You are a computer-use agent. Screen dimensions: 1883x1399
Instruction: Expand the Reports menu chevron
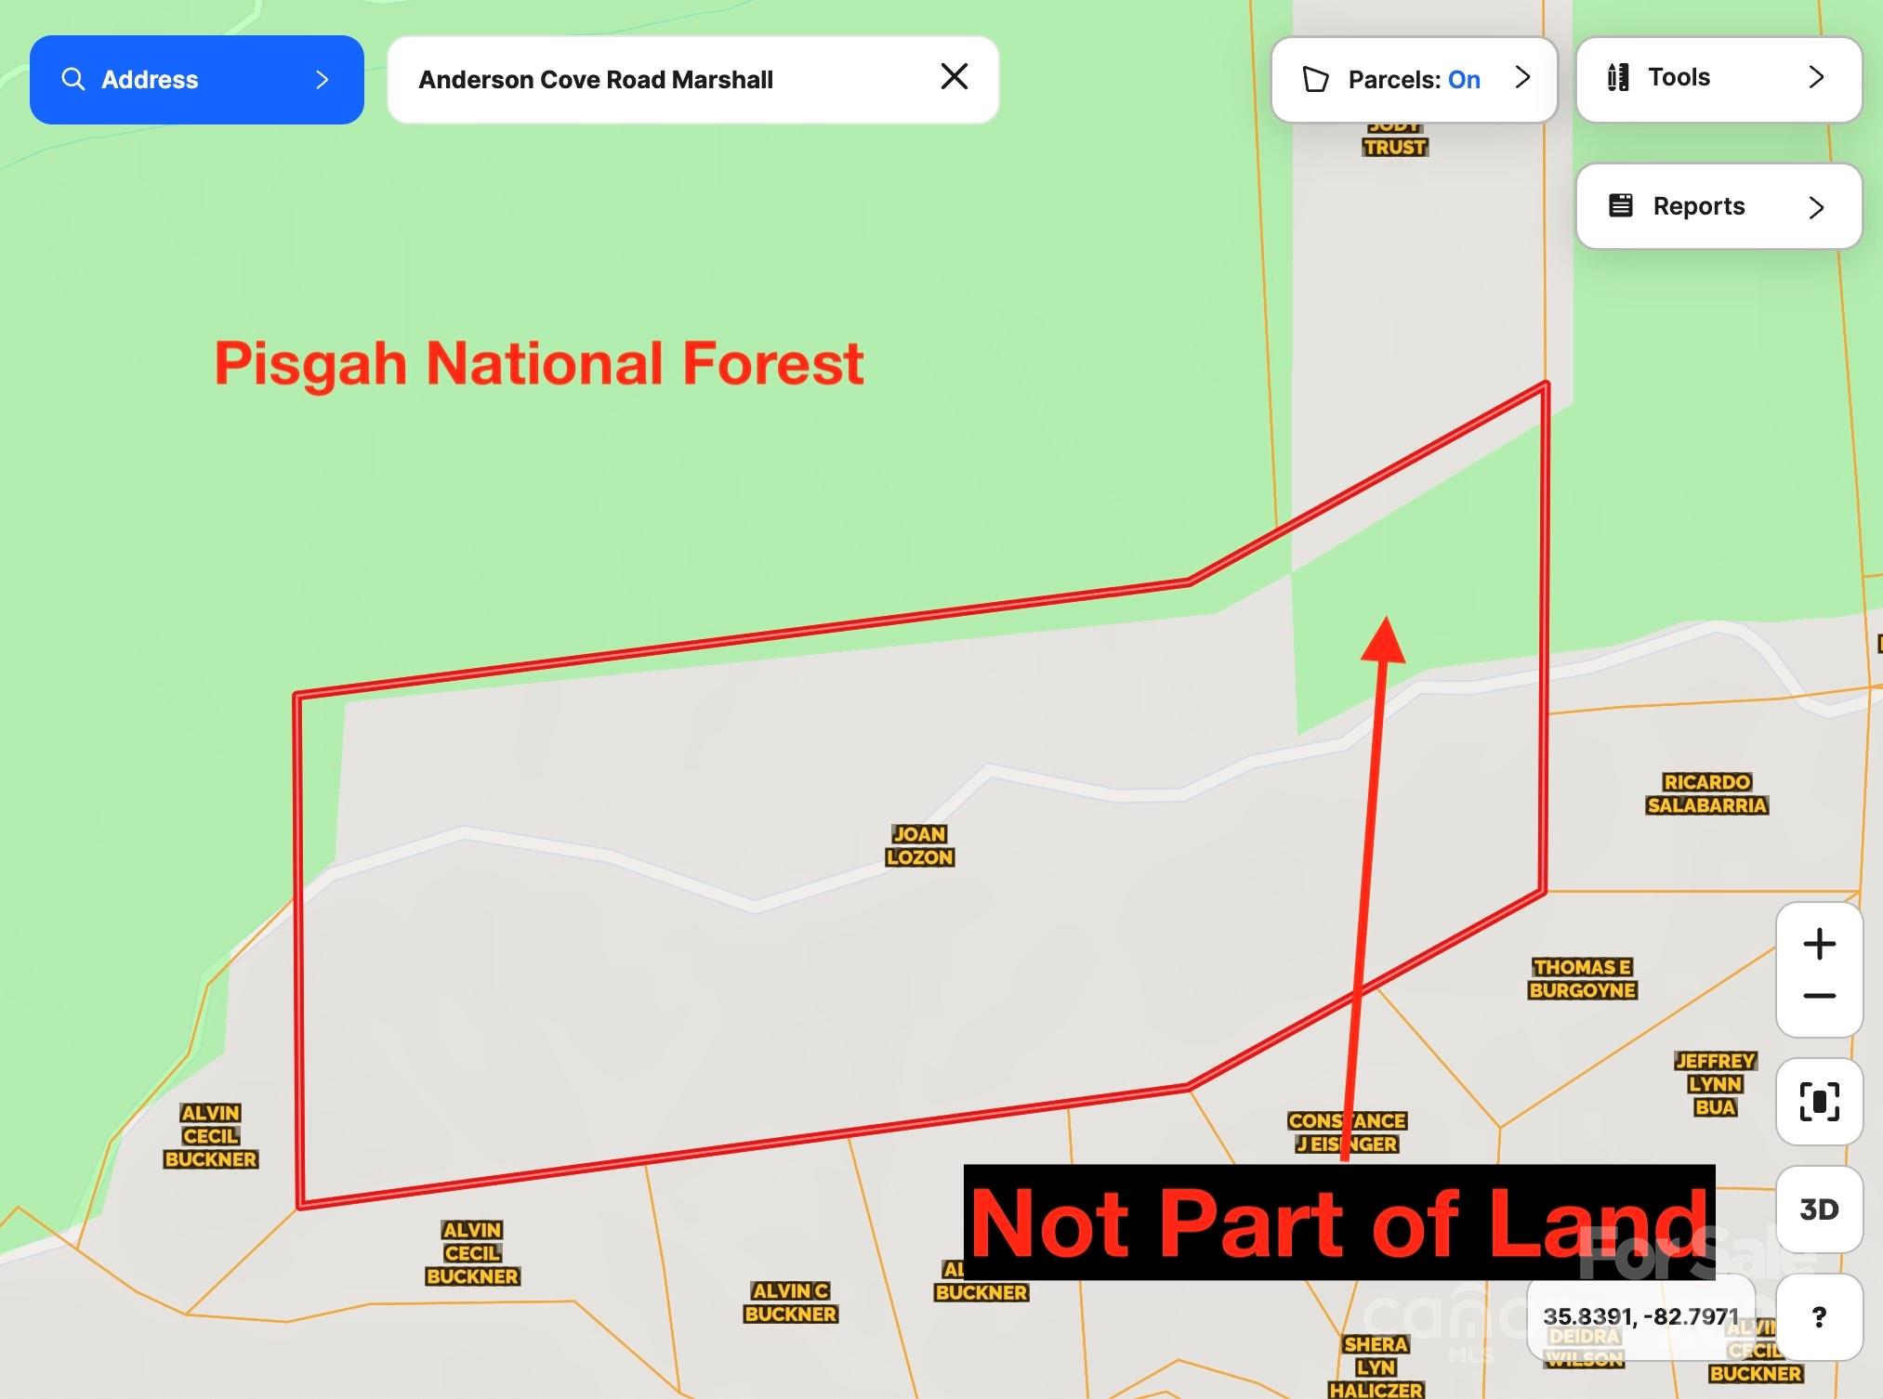click(1816, 206)
